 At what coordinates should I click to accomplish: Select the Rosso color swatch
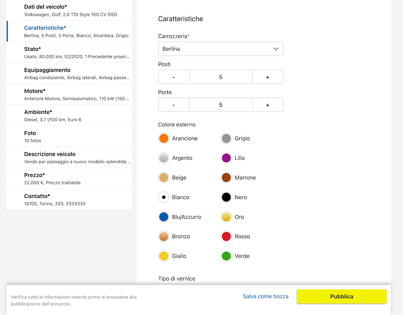226,236
